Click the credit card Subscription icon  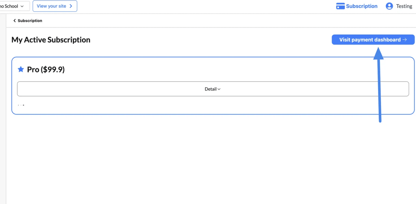coord(340,6)
